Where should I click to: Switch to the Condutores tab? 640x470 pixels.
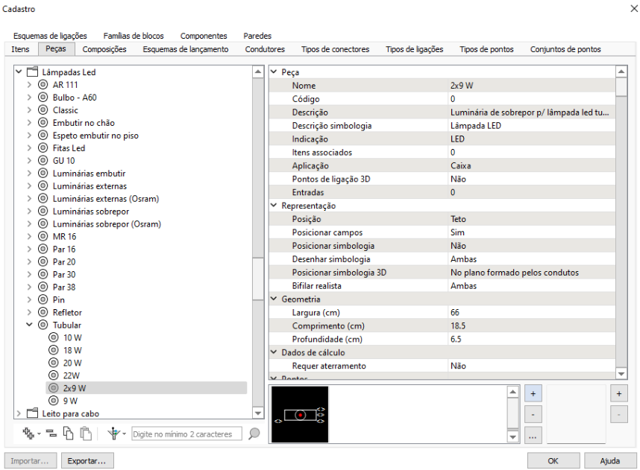(265, 49)
